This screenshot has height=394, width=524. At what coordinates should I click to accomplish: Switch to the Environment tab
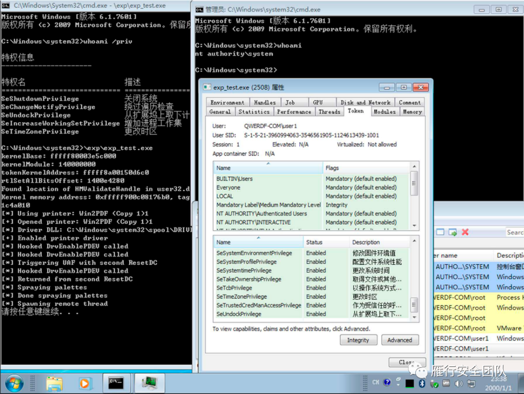[x=227, y=103]
